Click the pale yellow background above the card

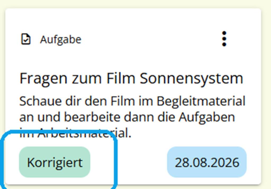click(135, 3)
